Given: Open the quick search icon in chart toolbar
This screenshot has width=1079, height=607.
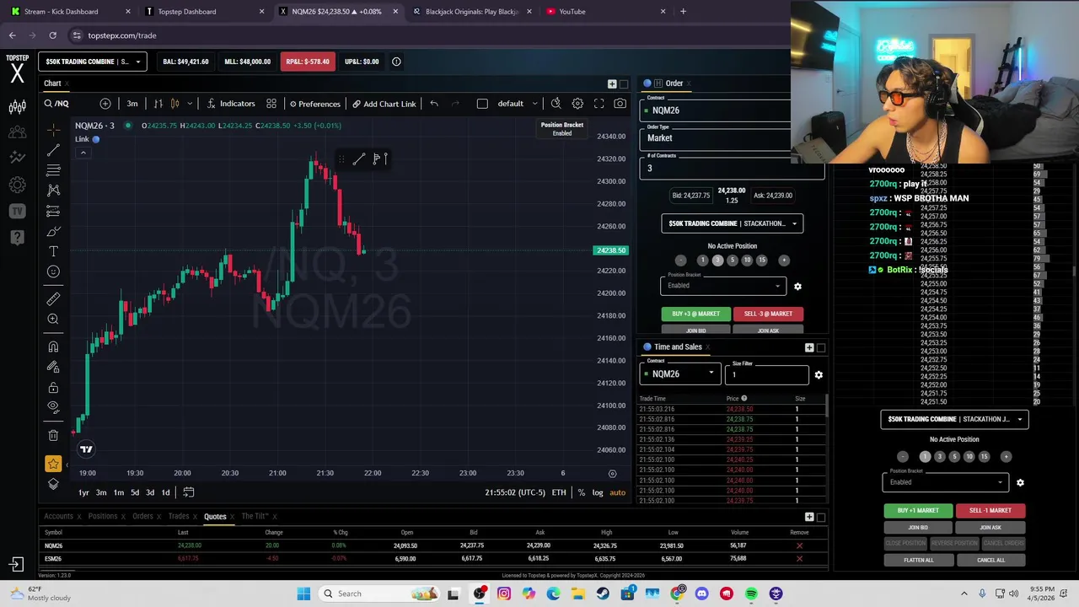Looking at the screenshot, I should [556, 104].
